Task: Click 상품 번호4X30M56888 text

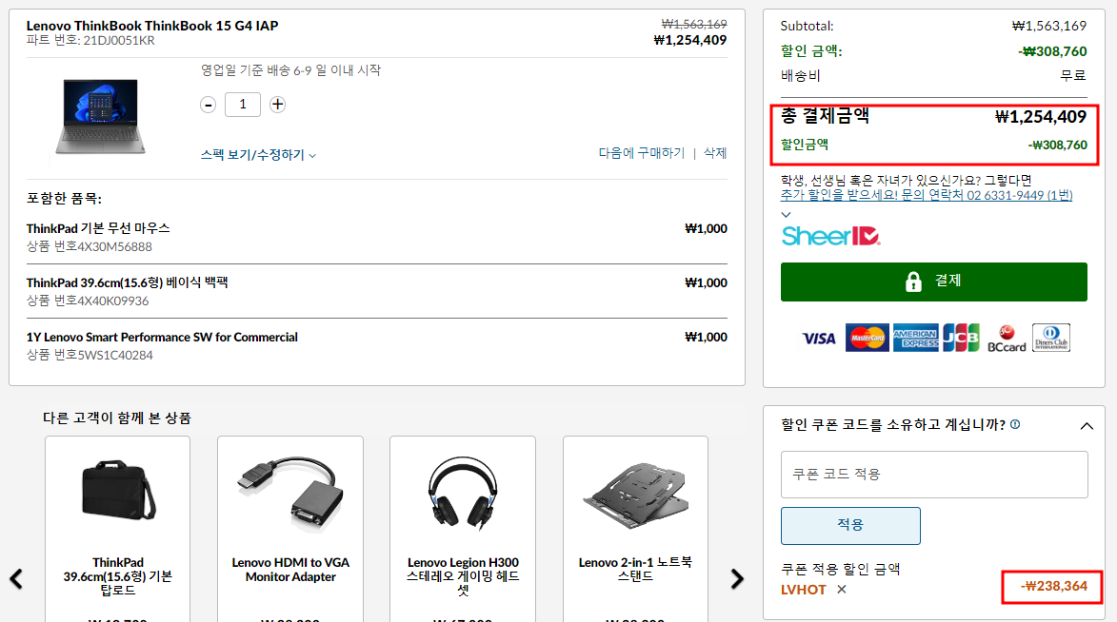Action: click(x=90, y=246)
